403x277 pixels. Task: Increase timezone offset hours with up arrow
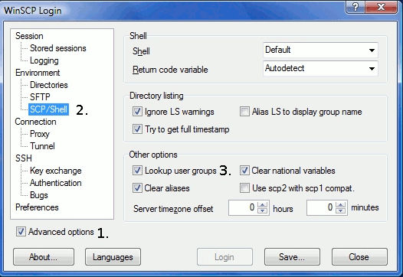[x=263, y=204]
